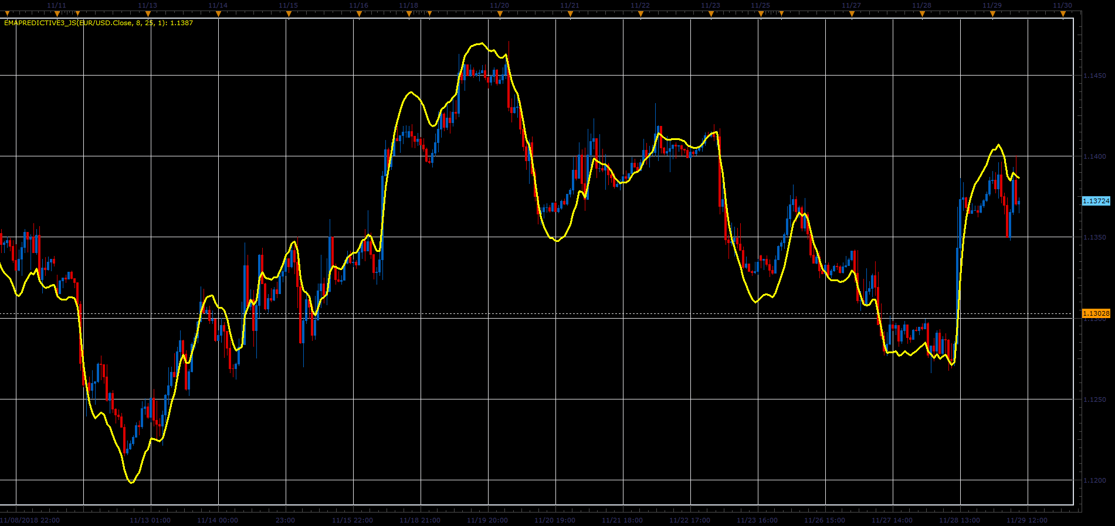The height and width of the screenshot is (526, 1115).
Task: Click the 11/25 date label at top
Action: click(x=760, y=5)
